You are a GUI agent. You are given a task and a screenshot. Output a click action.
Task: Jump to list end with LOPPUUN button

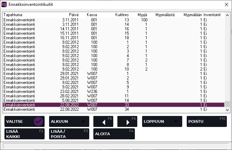pos(162,121)
